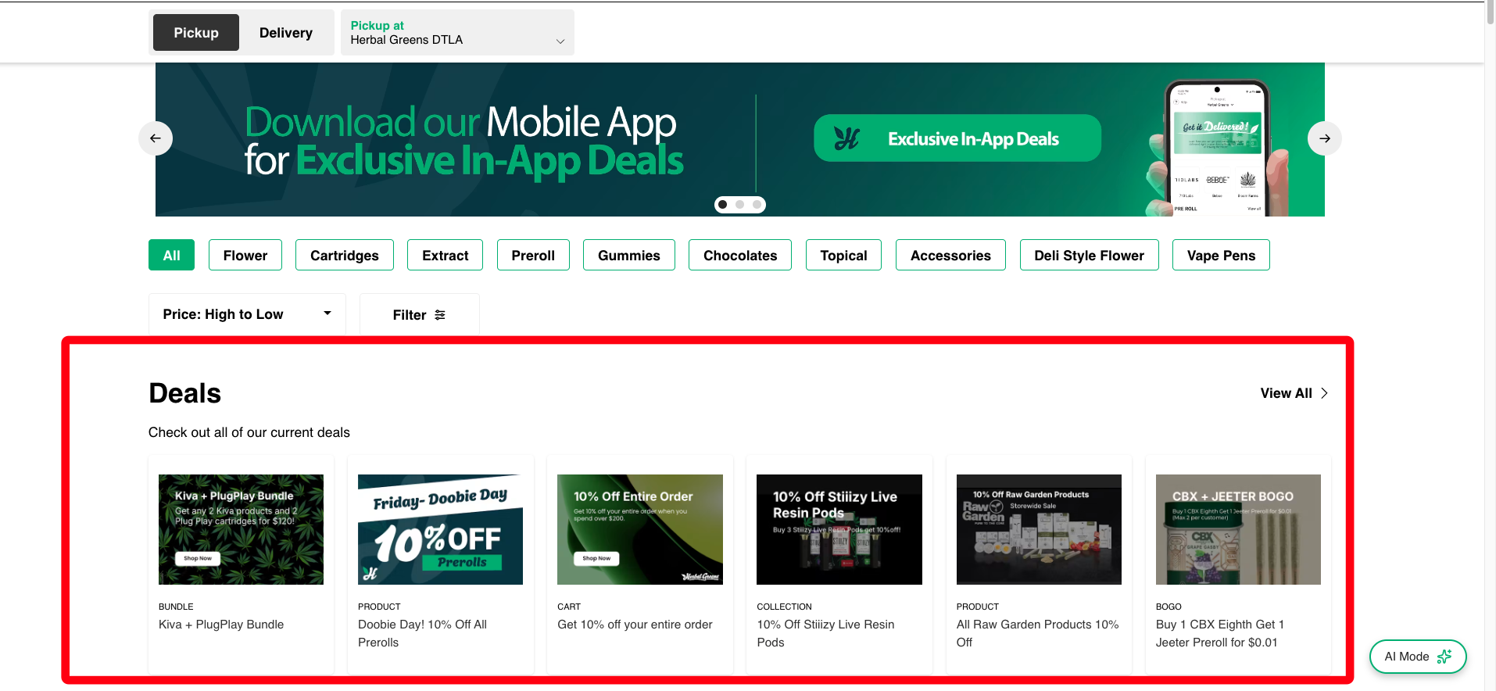Open the CBX + Jeeter BOGO image
1496x691 pixels.
1238,529
